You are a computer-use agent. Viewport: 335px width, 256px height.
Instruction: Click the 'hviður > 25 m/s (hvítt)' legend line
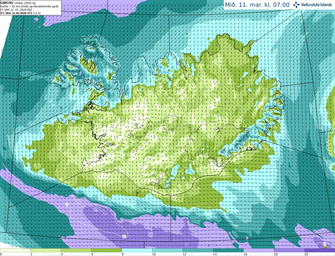coord(30,6)
